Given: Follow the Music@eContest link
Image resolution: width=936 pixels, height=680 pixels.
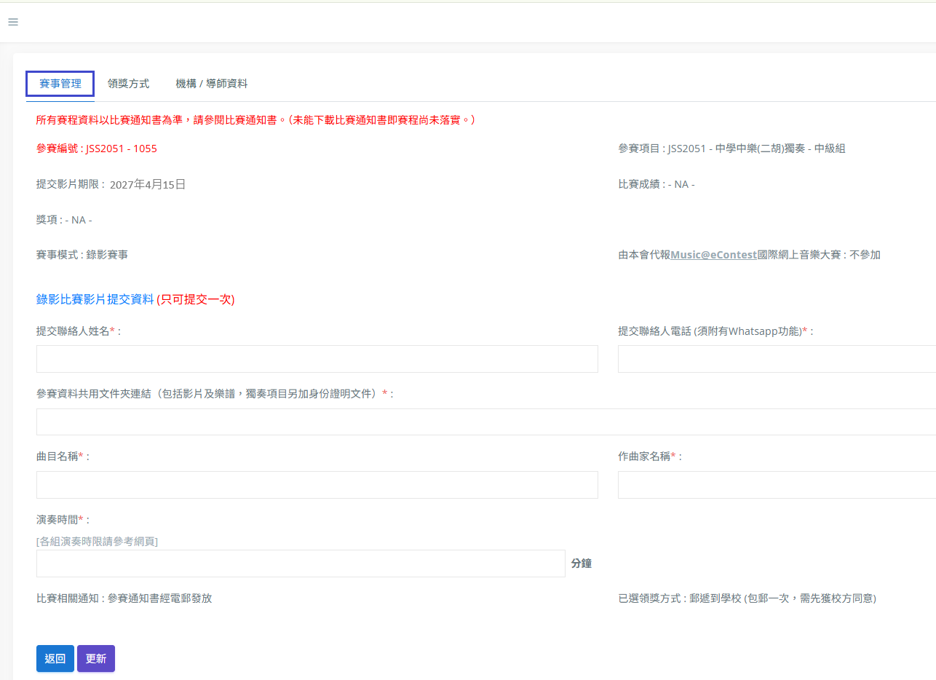Looking at the screenshot, I should (713, 255).
